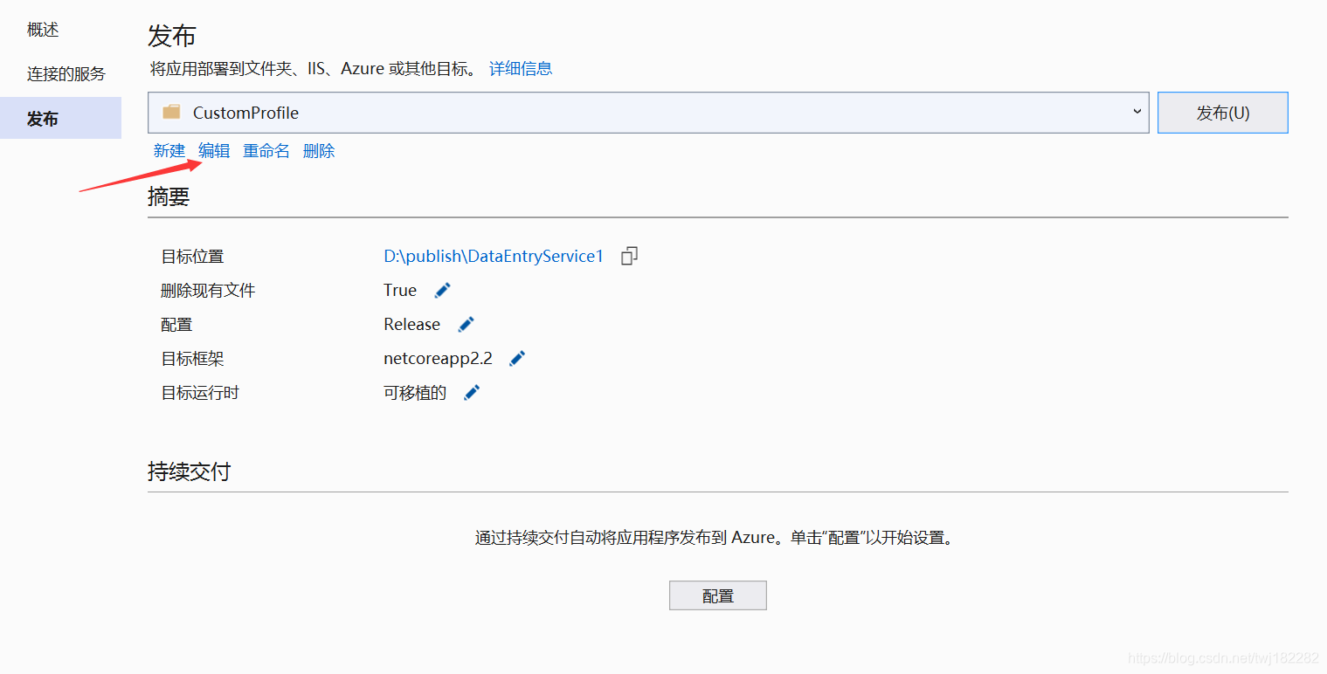Open the D:\publish\DataEntryService1 target path link
The width and height of the screenshot is (1327, 674).
click(494, 256)
